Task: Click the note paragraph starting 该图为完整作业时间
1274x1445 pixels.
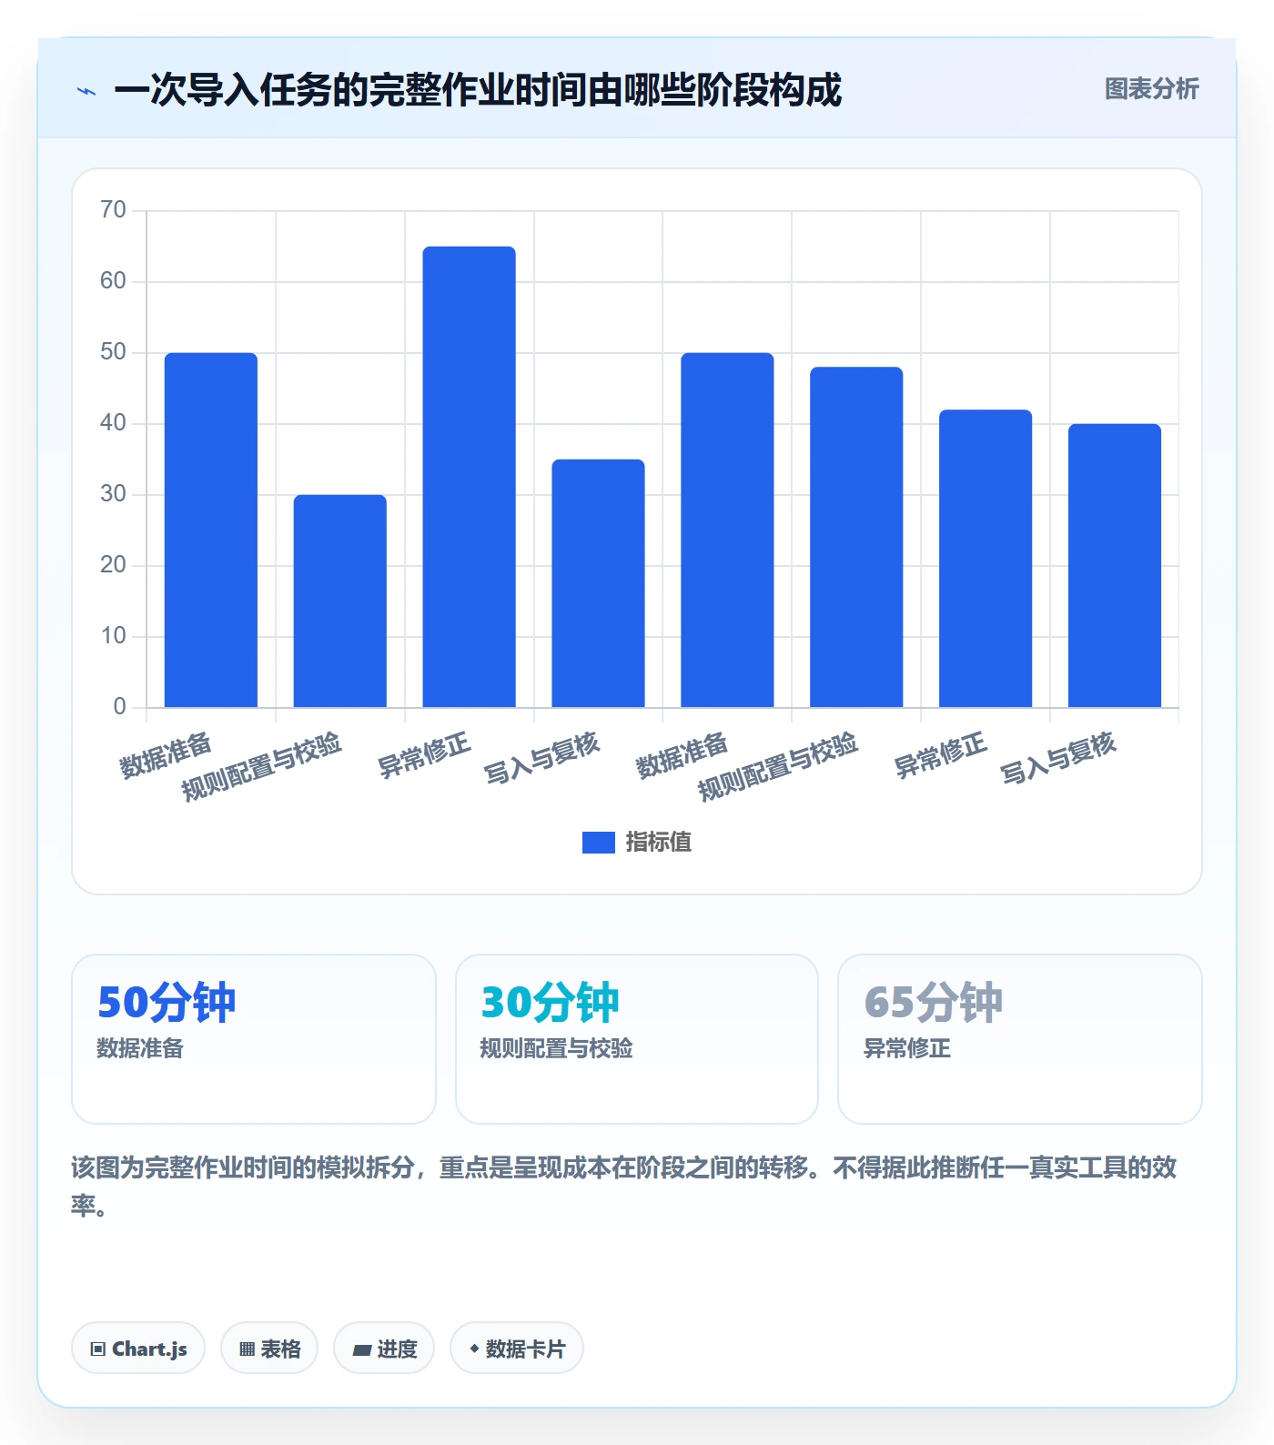Action: [x=624, y=1187]
